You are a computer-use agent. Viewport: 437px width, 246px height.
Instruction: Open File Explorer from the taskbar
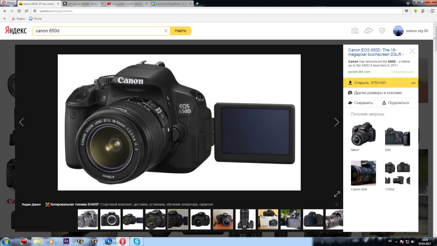click(37, 241)
